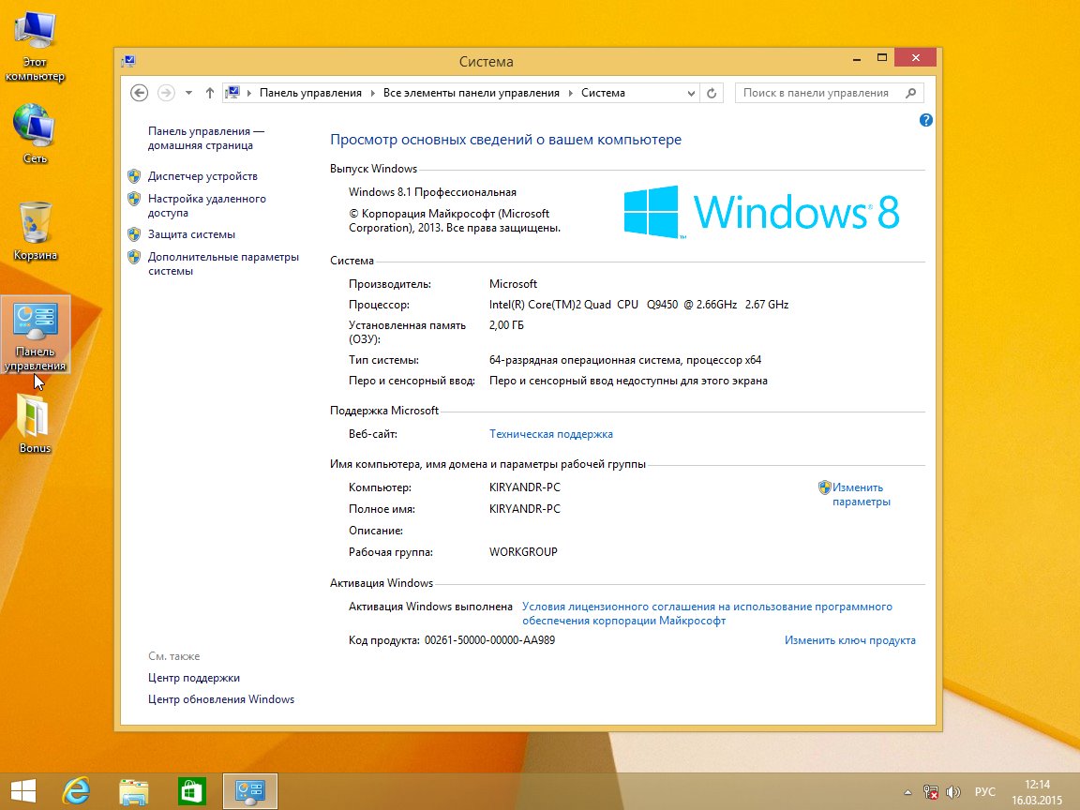Click the volume speaker tray icon
Image resolution: width=1080 pixels, height=810 pixels.
pyautogui.click(x=954, y=791)
